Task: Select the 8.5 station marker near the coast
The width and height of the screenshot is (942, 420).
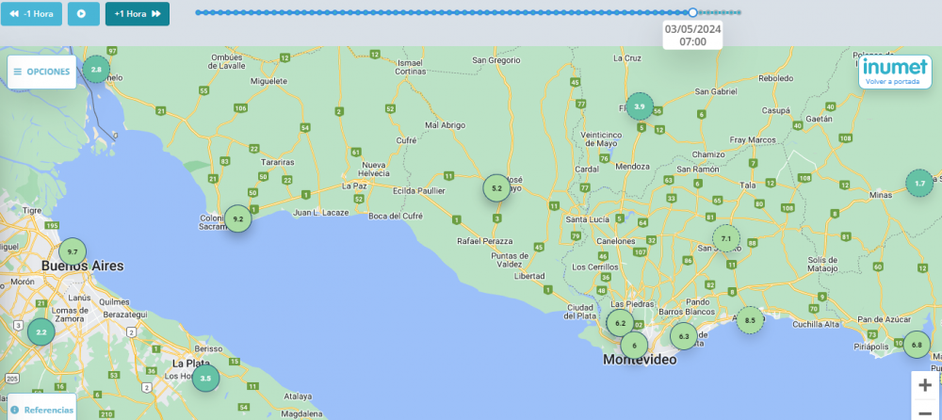Action: [x=750, y=320]
